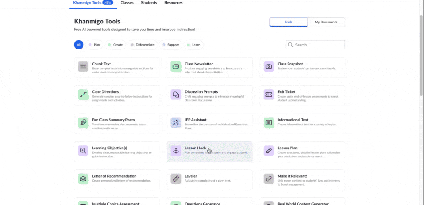Open the Letter of Recommendation envelope icon
This screenshot has width=424, height=205.
tap(83, 178)
